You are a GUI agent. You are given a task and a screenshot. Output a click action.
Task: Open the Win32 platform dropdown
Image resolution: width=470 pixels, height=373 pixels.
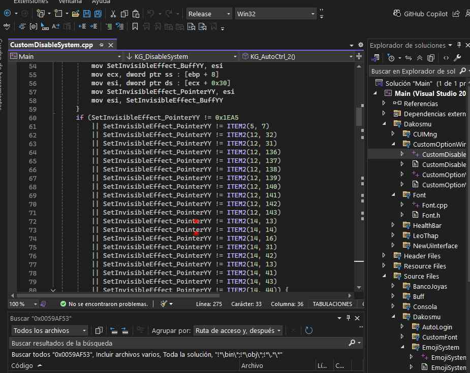tap(275, 14)
